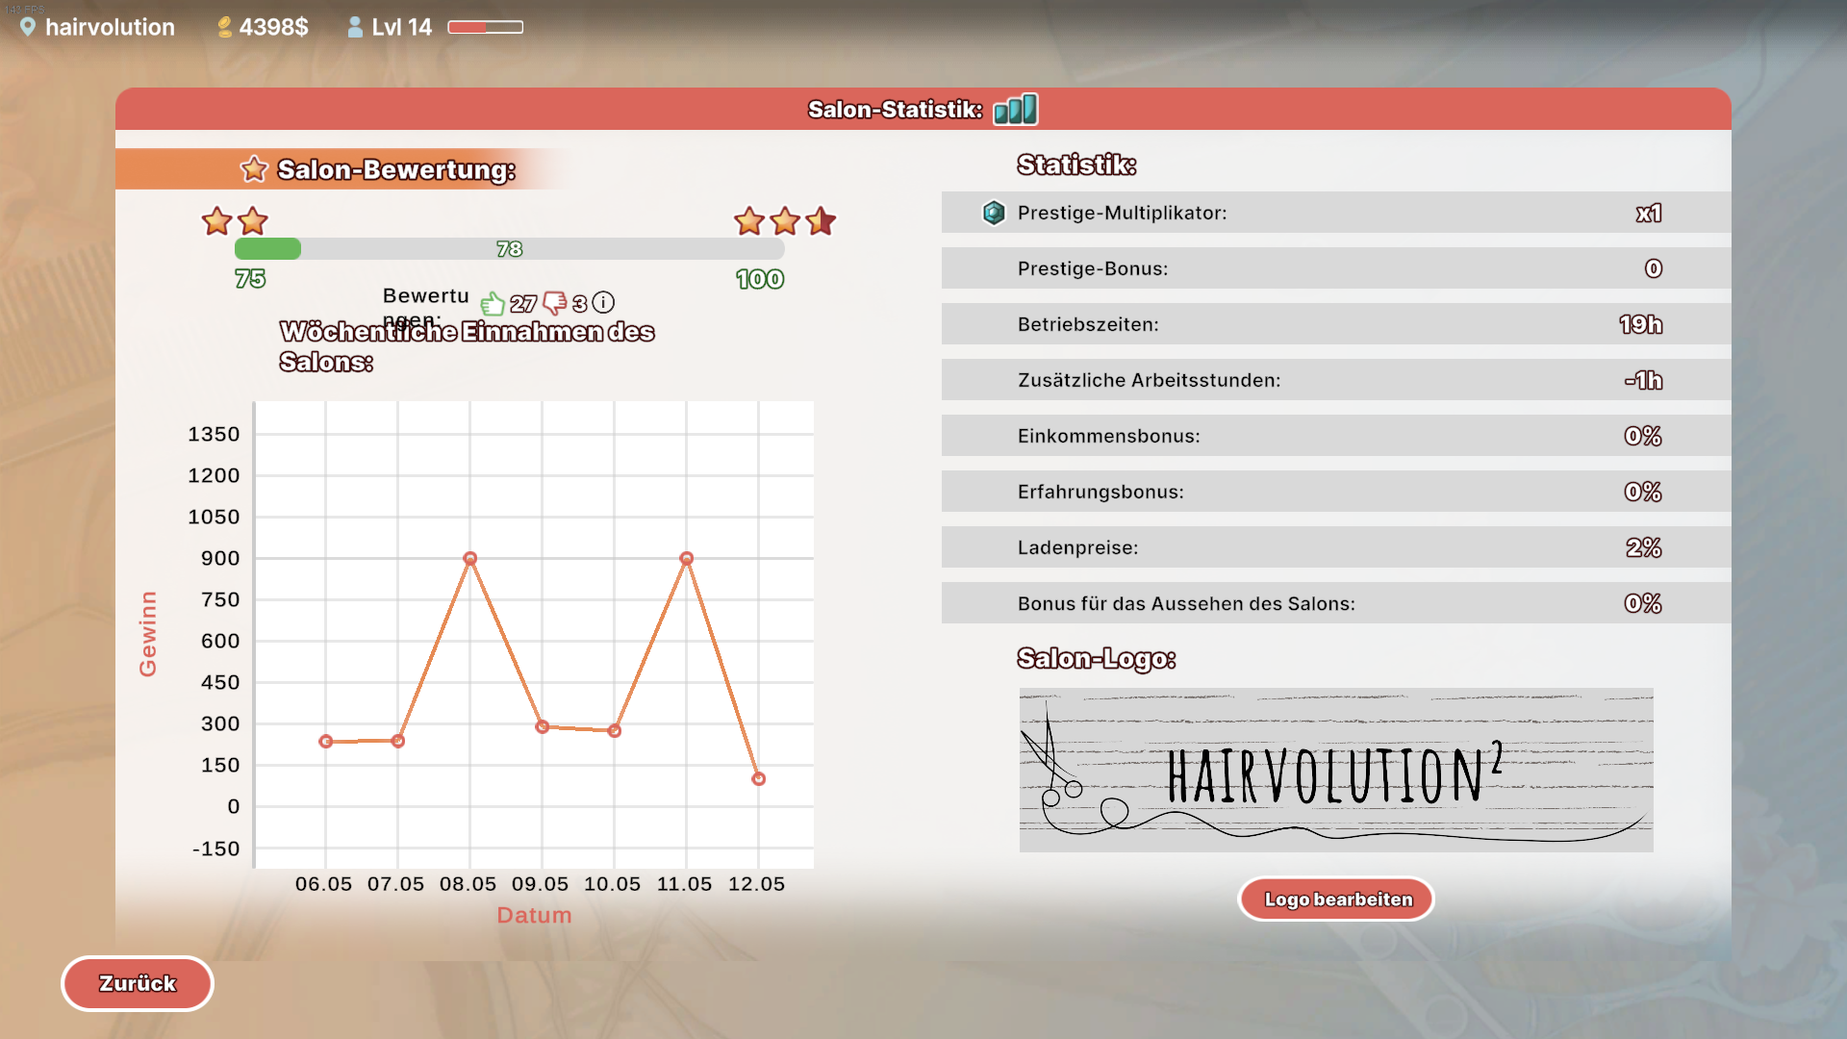The image size is (1847, 1039).
Task: Click the player icon beside Lvl 14
Action: tap(355, 27)
